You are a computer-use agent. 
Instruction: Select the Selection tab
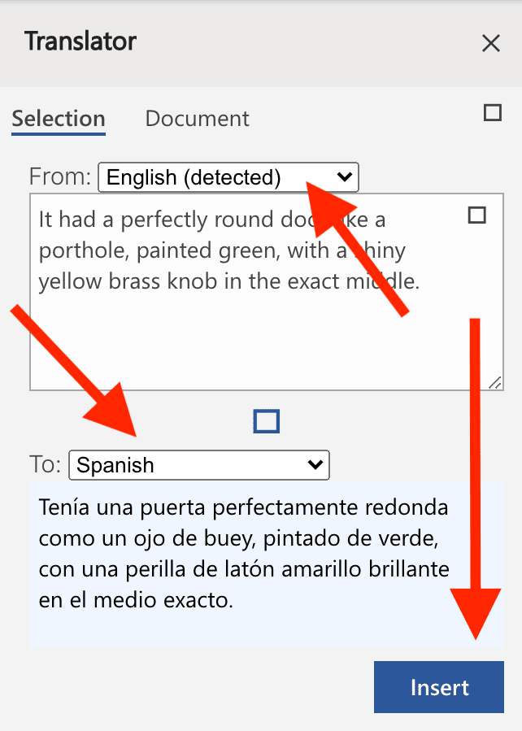pos(58,118)
